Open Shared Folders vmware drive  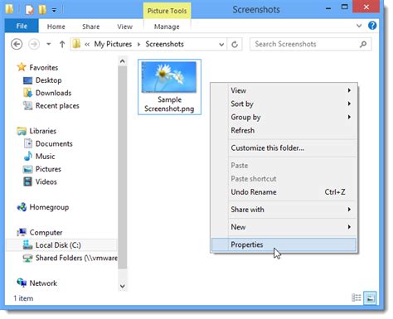point(76,258)
